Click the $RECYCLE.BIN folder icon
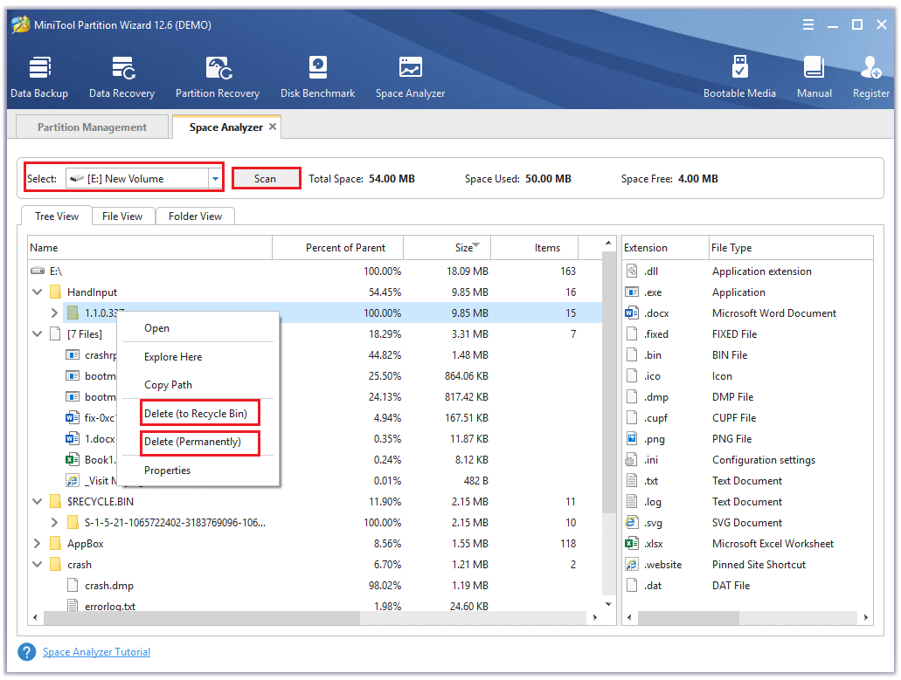 [x=56, y=502]
